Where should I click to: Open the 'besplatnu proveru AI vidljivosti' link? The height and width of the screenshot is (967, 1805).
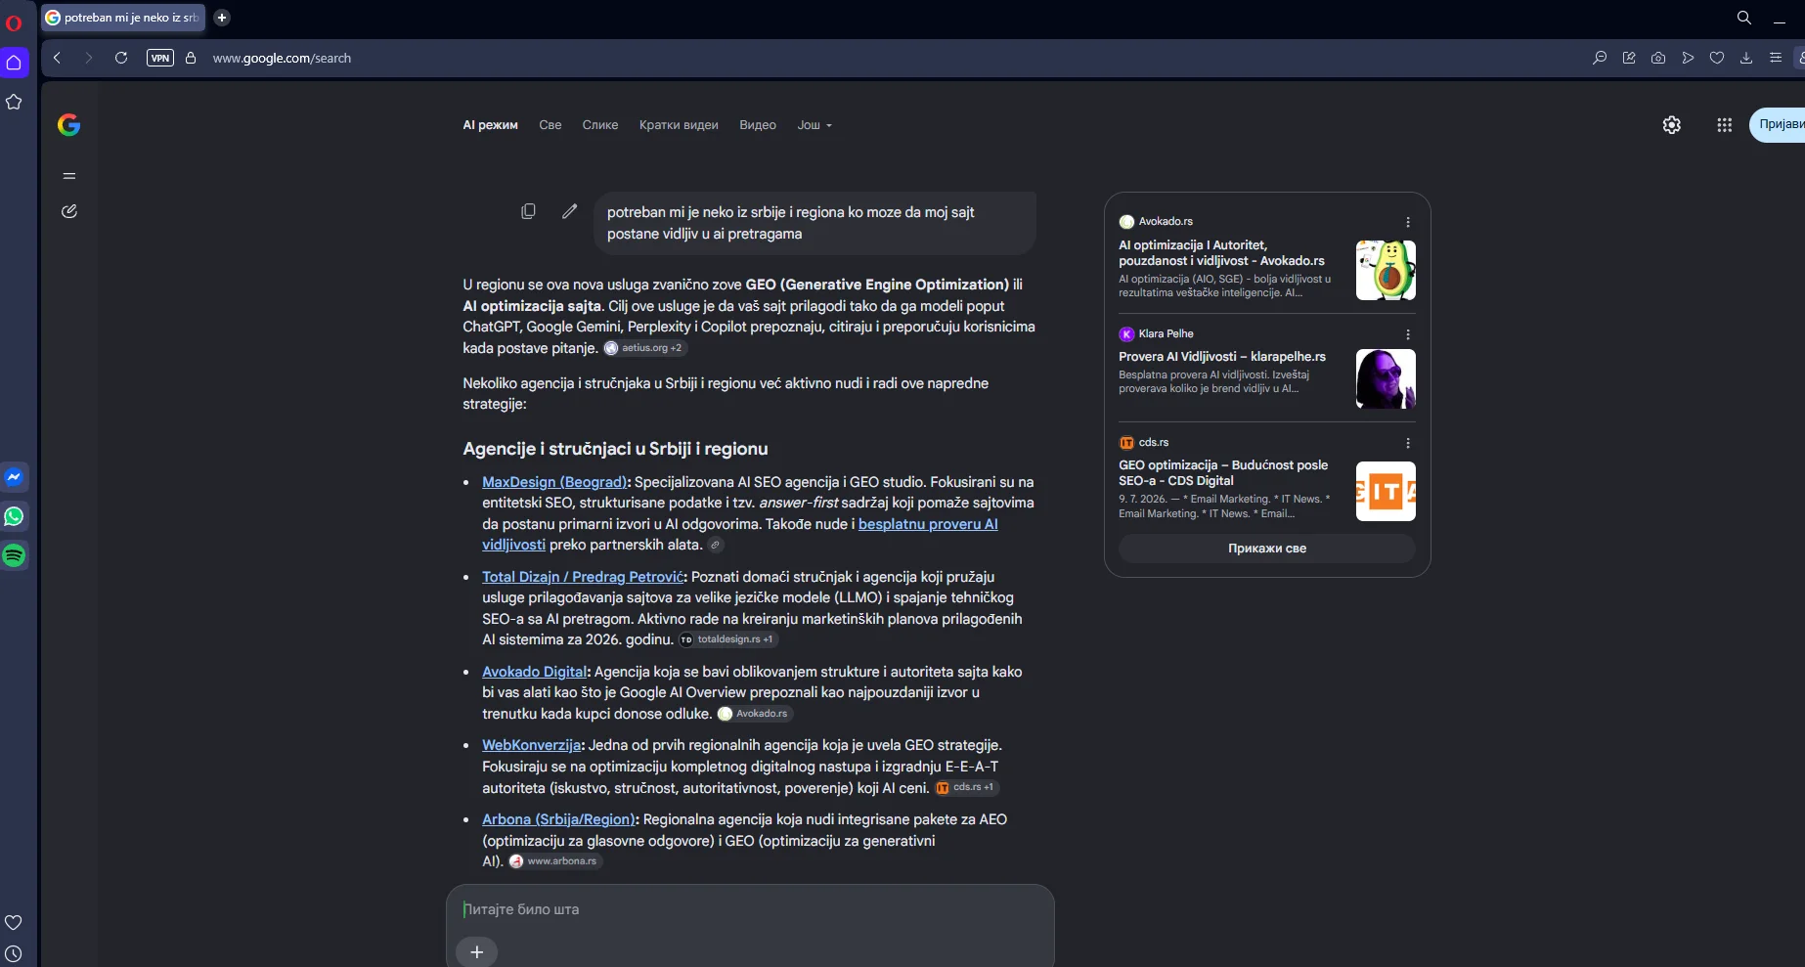pyautogui.click(x=740, y=535)
